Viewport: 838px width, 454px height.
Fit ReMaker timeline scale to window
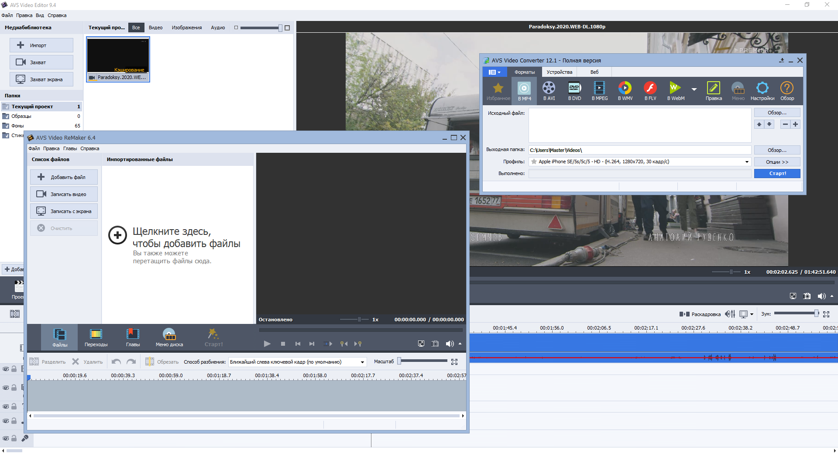click(x=454, y=362)
